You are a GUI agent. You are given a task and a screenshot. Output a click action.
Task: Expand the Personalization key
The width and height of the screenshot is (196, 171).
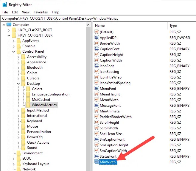click(18, 132)
